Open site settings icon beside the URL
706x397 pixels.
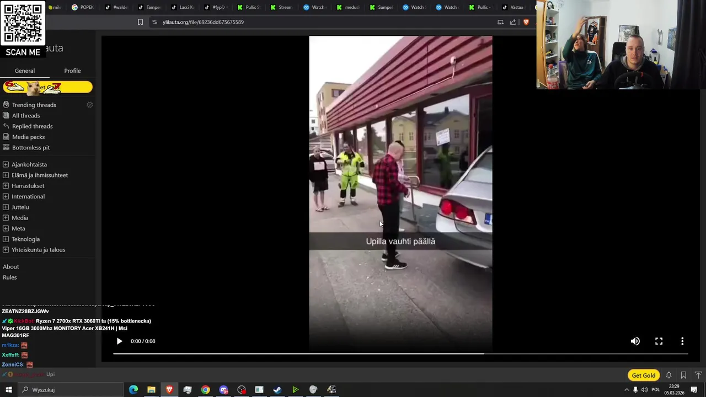coord(154,22)
